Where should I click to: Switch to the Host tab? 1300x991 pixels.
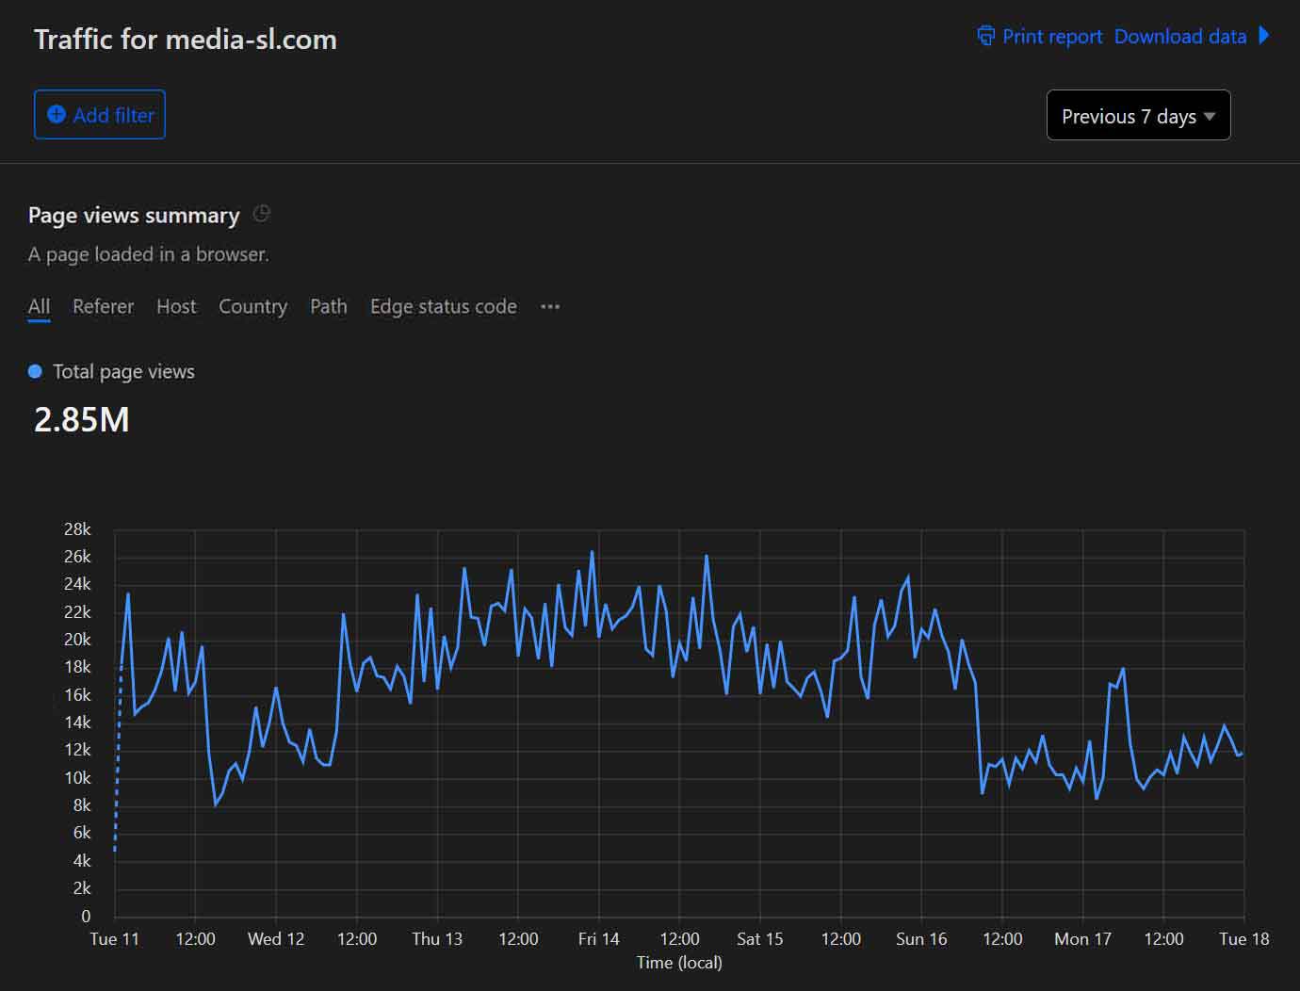(x=176, y=306)
